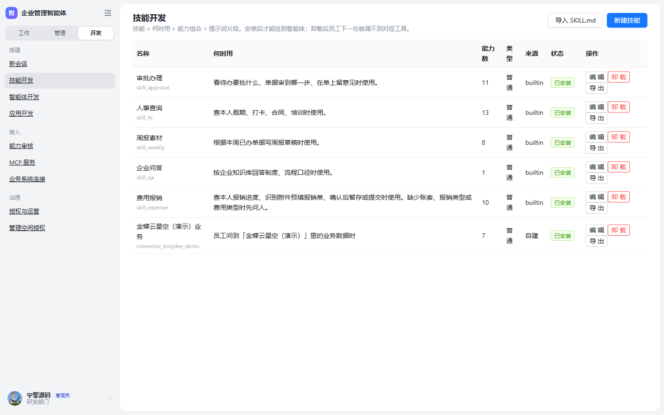Click the 新建技能 button
Image resolution: width=664 pixels, height=415 pixels.
(627, 20)
